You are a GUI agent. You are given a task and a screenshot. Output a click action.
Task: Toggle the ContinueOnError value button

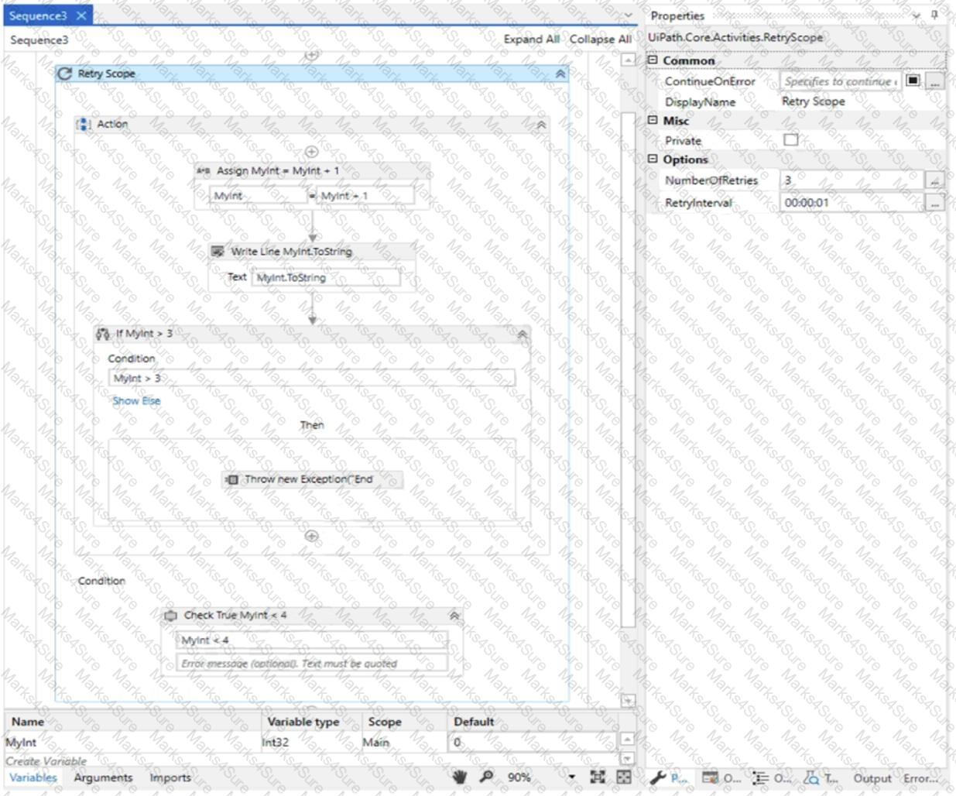(x=913, y=81)
